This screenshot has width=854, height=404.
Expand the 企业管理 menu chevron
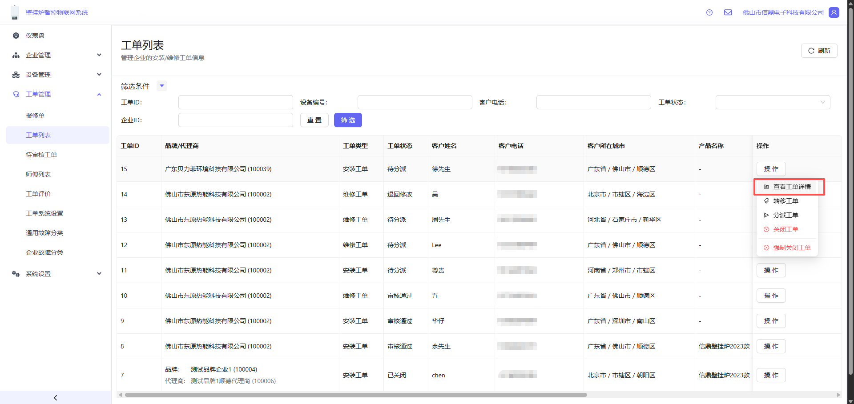pyautogui.click(x=99, y=55)
